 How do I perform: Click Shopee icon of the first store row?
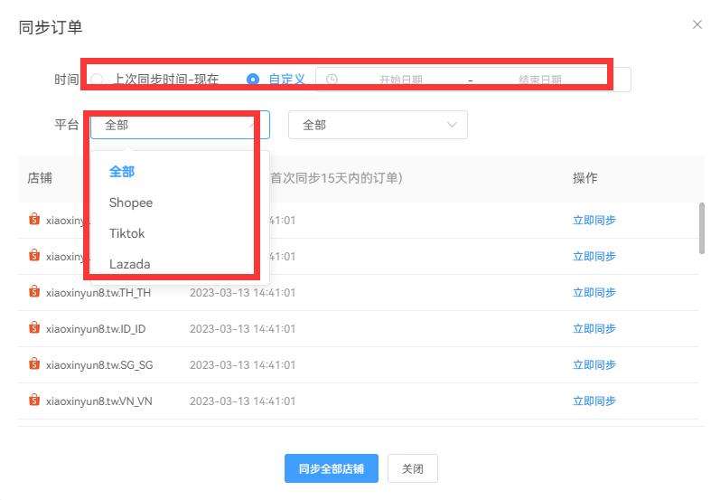point(34,219)
